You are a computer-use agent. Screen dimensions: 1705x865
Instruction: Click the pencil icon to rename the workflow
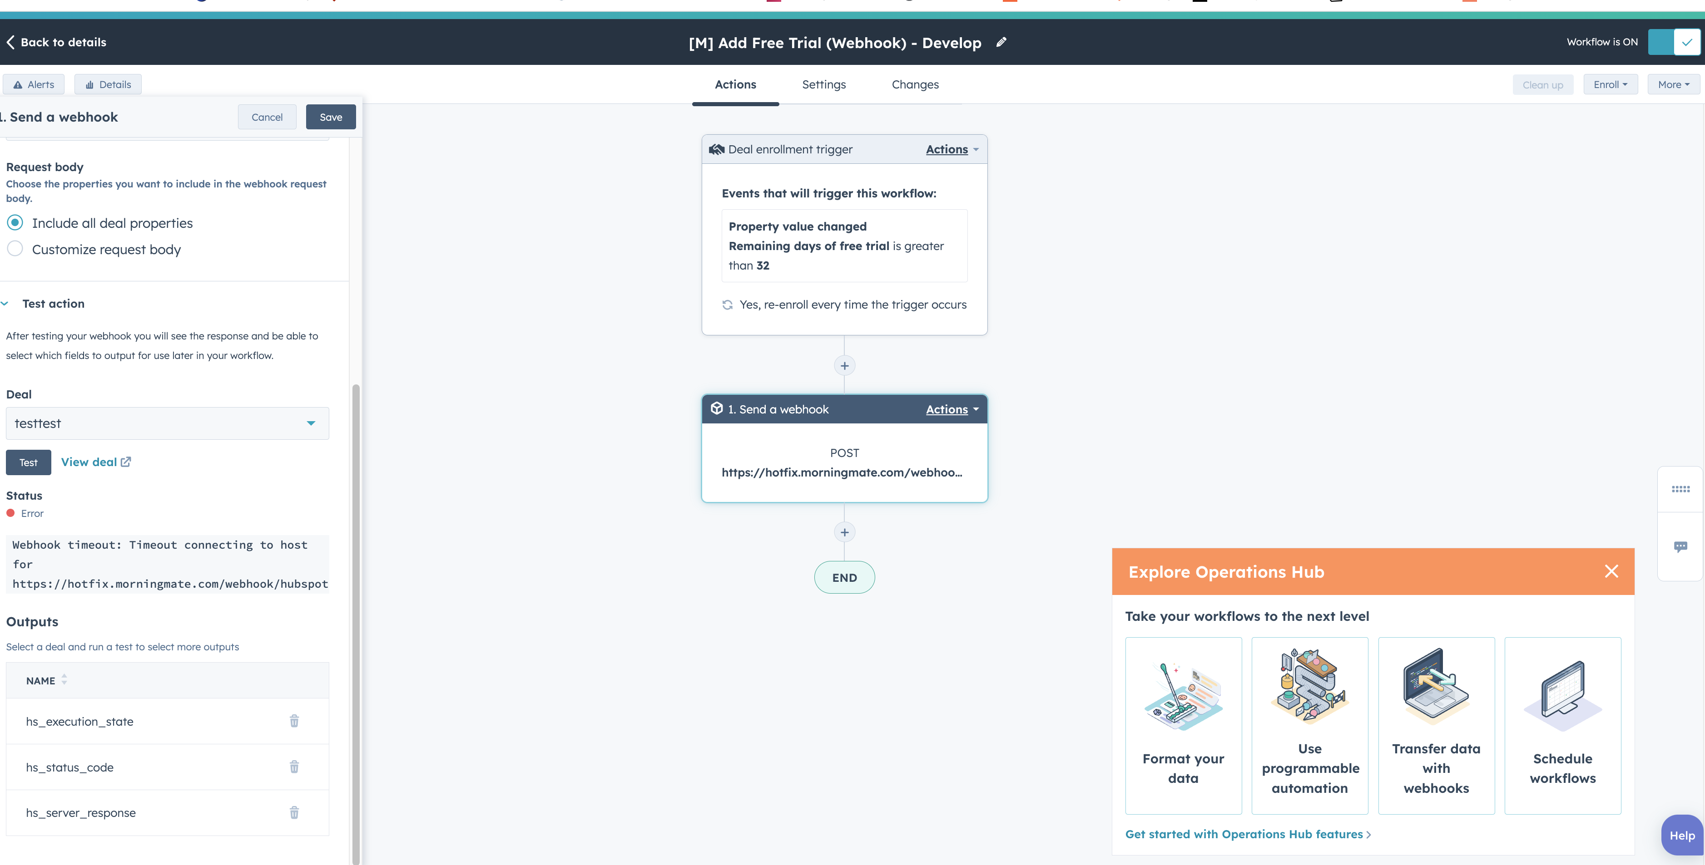point(1001,42)
